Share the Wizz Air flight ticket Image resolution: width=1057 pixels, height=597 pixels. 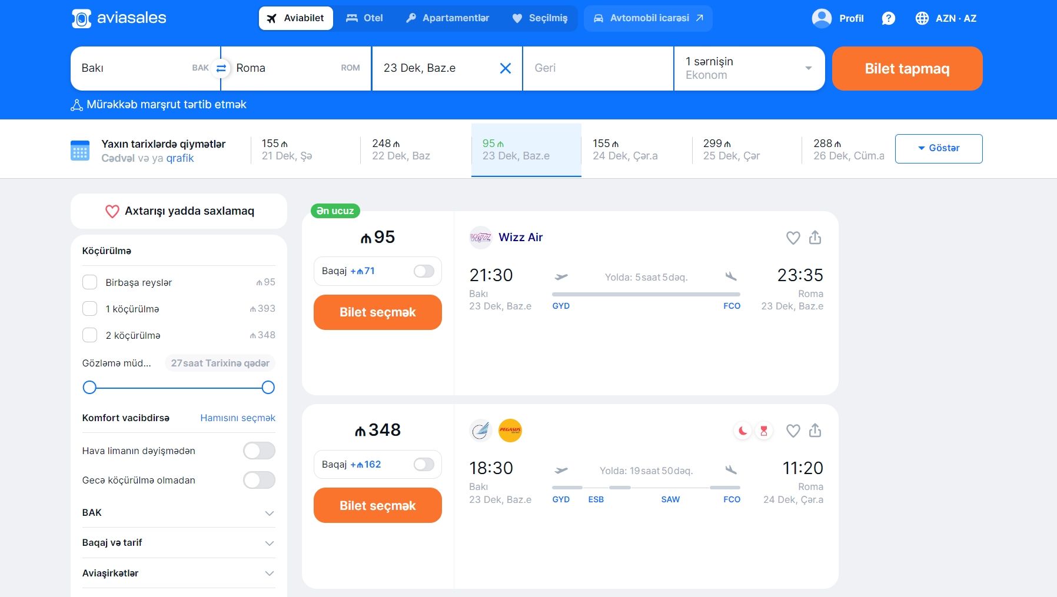tap(815, 237)
